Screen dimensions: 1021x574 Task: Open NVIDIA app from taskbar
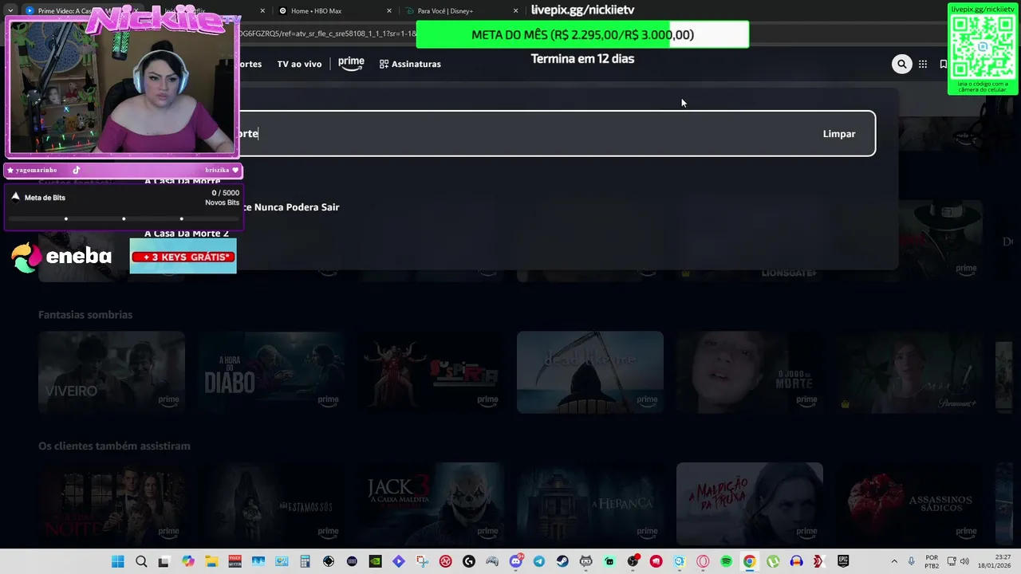pos(375,561)
